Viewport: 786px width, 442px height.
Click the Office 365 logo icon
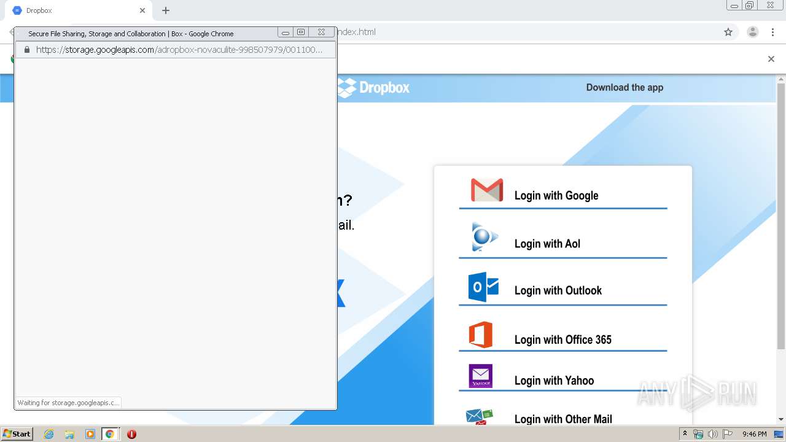481,335
